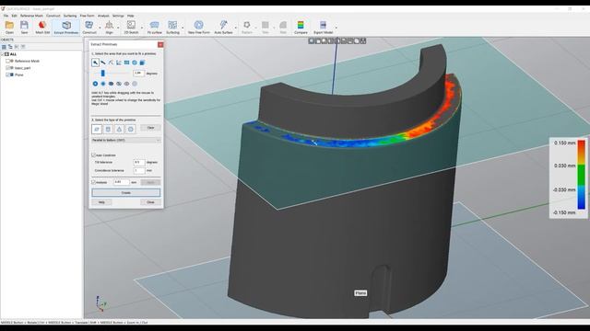Expand the Export Model dropdown arrow
This screenshot has width=590, height=331.
pos(336,28)
